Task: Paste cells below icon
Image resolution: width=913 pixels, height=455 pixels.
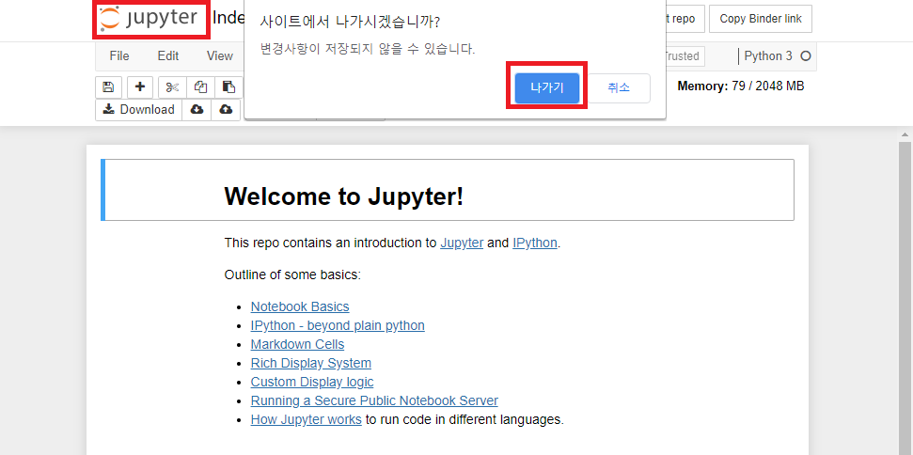Action: tap(228, 87)
